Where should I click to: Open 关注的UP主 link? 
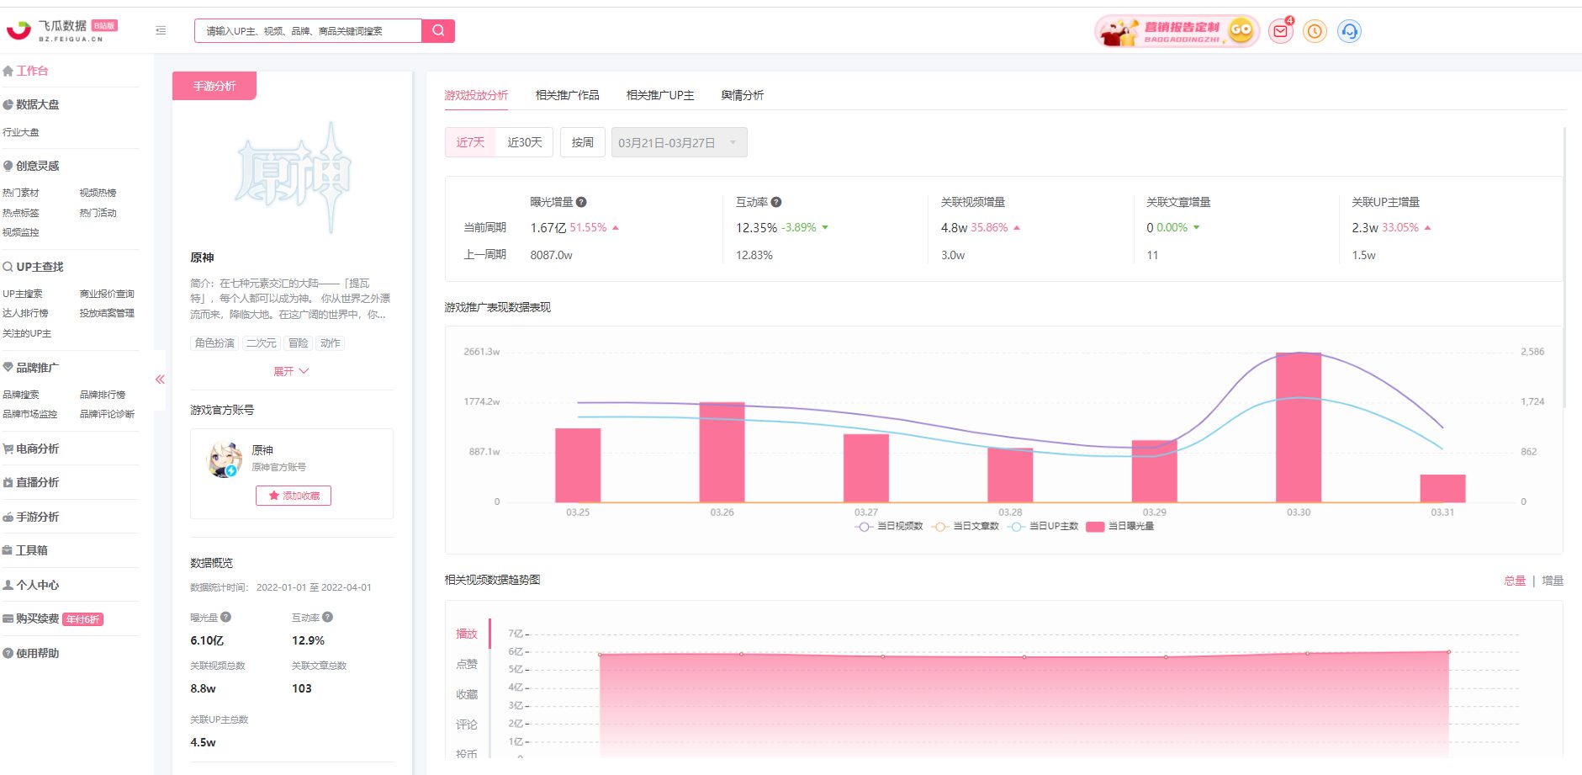[x=26, y=333]
